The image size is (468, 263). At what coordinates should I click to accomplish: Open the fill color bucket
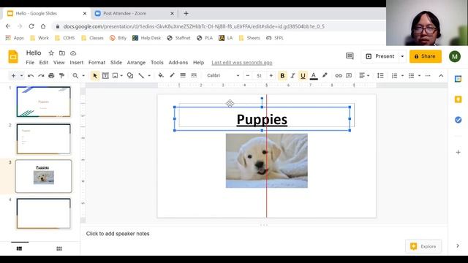pos(161,76)
